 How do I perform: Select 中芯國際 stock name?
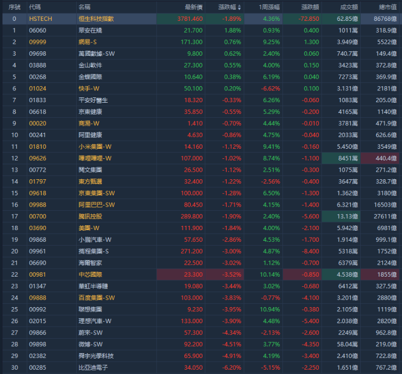point(90,274)
